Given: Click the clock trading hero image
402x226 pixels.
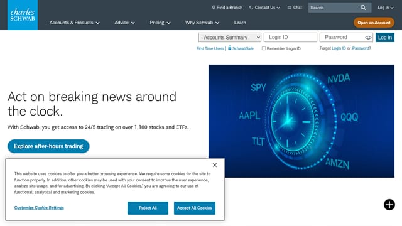Looking at the screenshot, I should (x=301, y=121).
